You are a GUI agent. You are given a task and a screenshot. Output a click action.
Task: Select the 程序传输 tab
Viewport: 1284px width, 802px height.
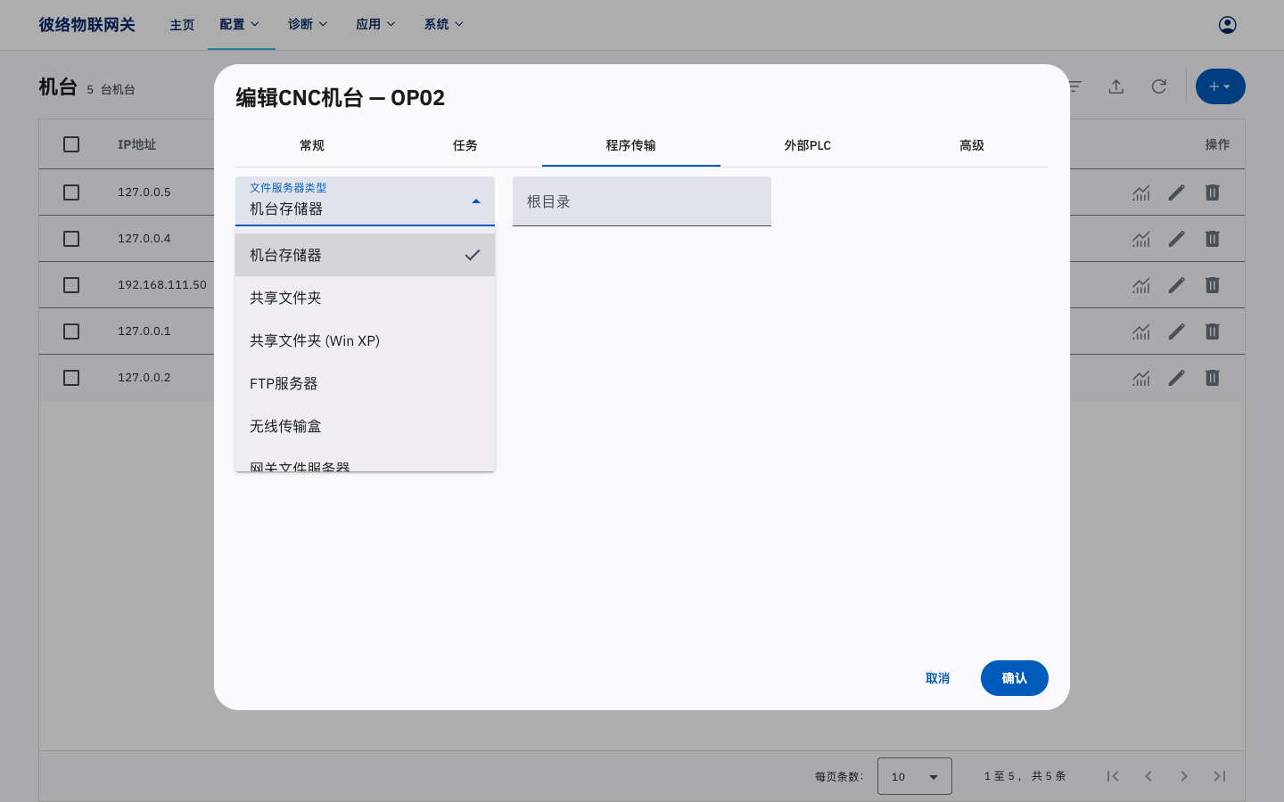[x=631, y=145]
